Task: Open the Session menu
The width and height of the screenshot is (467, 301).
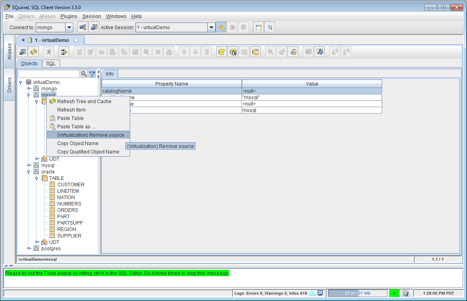Action: (x=91, y=16)
